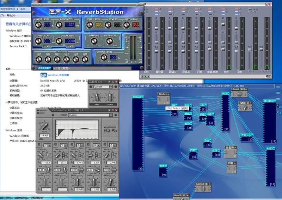Click the TREBLE knob in tone window
This screenshot has height=200, width=282.
pyautogui.click(x=110, y=97)
